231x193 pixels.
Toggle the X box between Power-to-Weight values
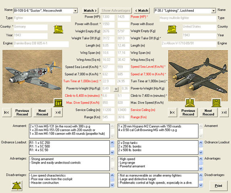(116, 89)
